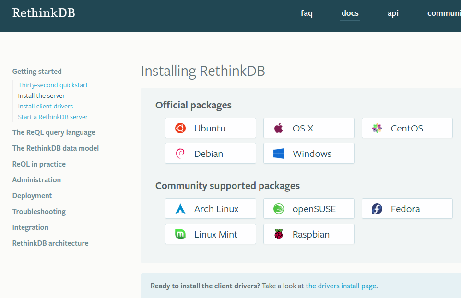Click the Linux Mint logo icon
Screen dimensions: 461x298
pyautogui.click(x=180, y=234)
